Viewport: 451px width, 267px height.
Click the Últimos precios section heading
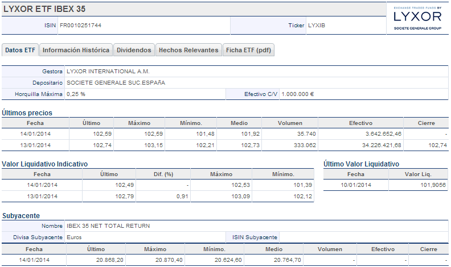pos(27,112)
